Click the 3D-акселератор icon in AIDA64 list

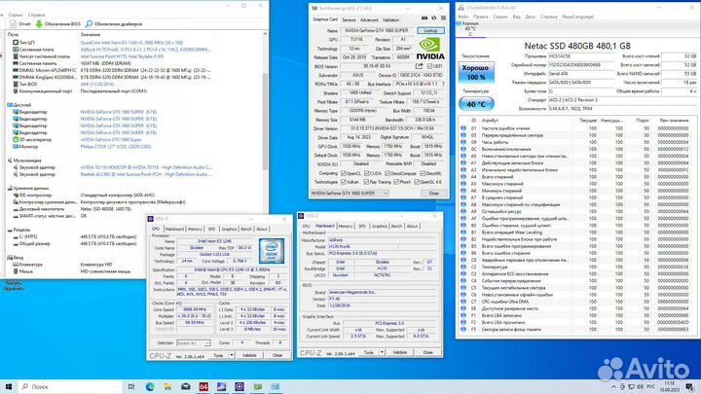(16, 139)
